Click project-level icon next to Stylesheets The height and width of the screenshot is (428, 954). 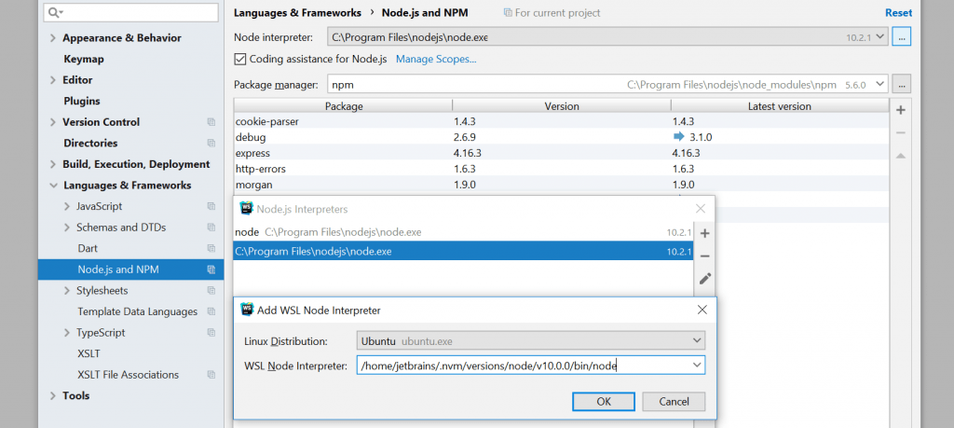pos(211,290)
